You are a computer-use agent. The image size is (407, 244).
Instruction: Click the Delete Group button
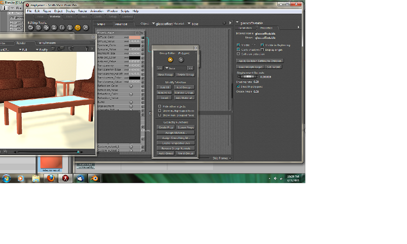coord(185,74)
